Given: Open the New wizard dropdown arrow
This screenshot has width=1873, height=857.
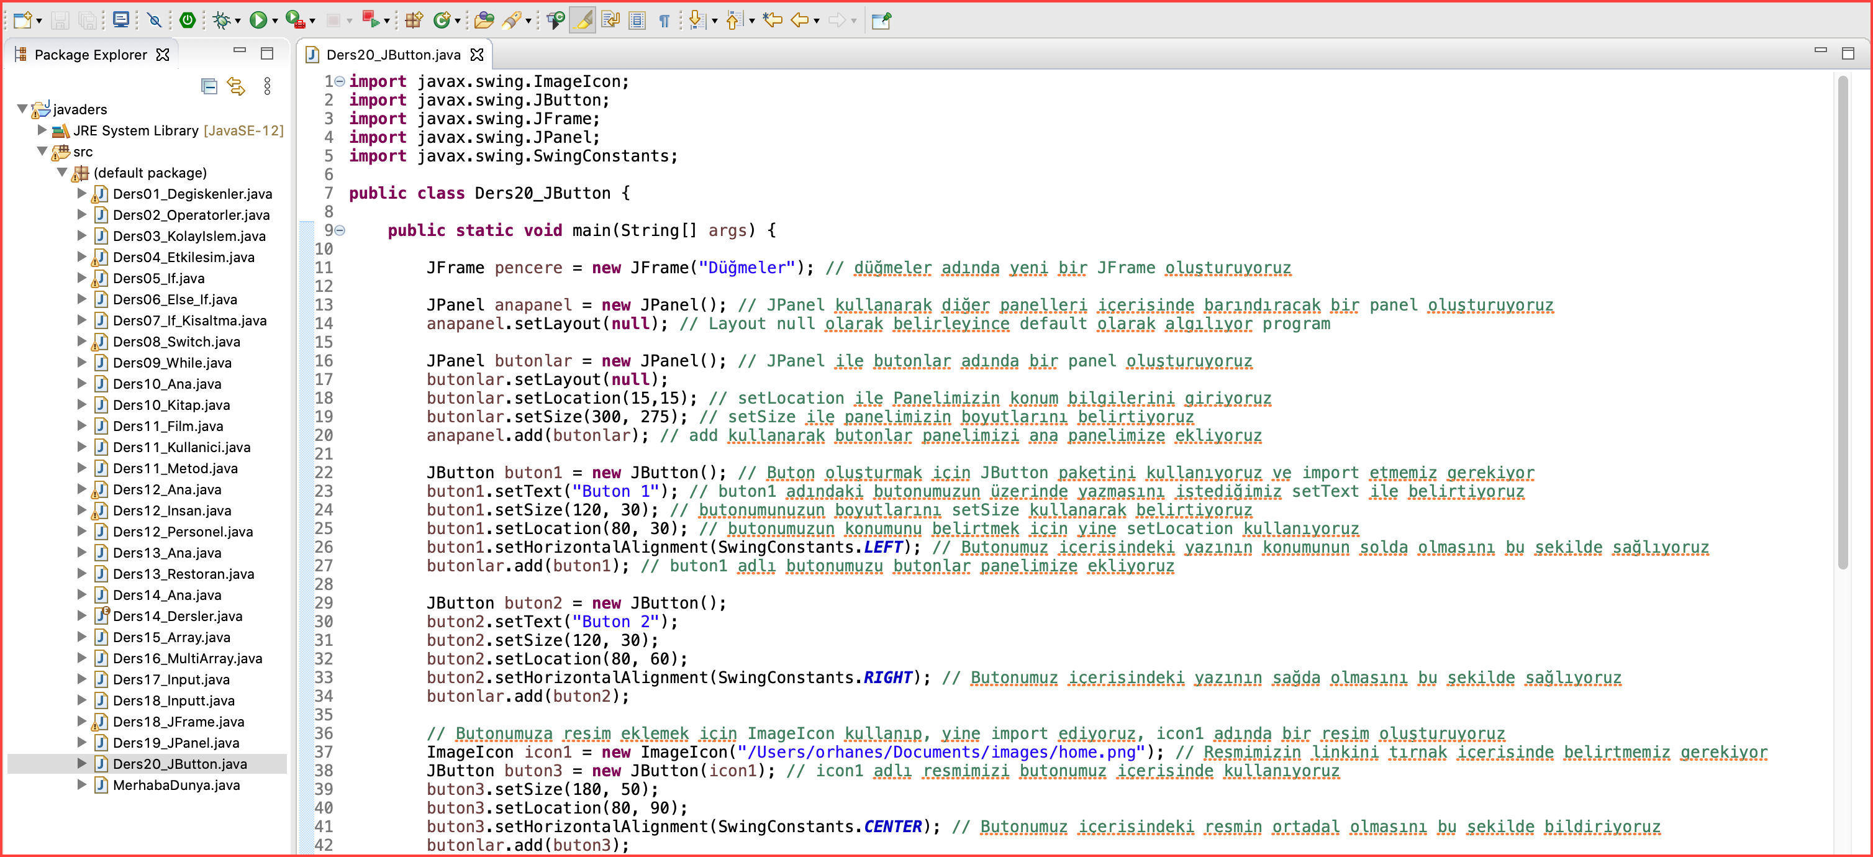Looking at the screenshot, I should tap(39, 22).
